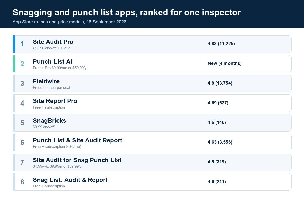Viewport: 304px width, 202px height.
Task: Select the Punch List & Site Audit Report name
Action: (78, 140)
